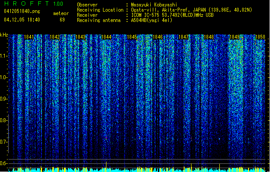Click the Receiving antenna field label
This screenshot has width=270, height=172.
99,20
